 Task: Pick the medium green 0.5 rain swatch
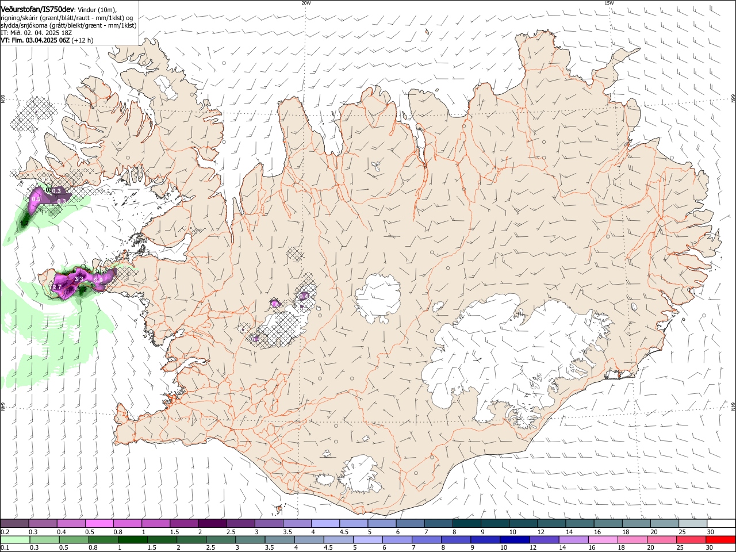click(x=74, y=539)
